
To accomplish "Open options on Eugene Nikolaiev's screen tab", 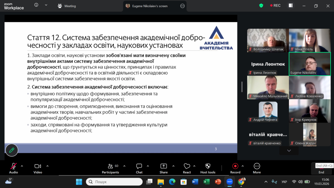I will click(x=183, y=6).
